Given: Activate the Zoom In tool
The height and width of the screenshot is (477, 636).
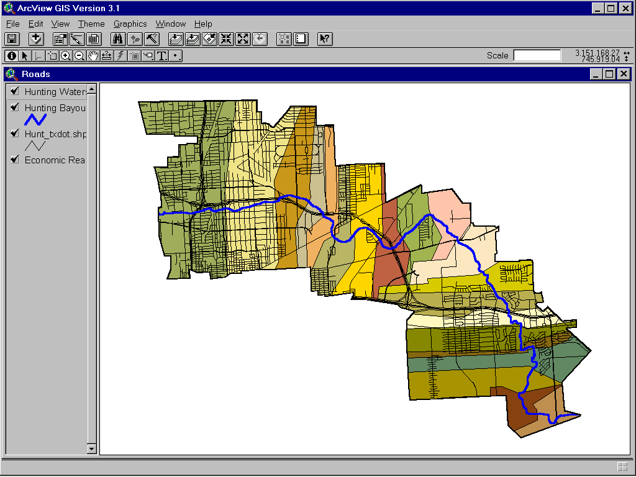Looking at the screenshot, I should click(x=65, y=55).
